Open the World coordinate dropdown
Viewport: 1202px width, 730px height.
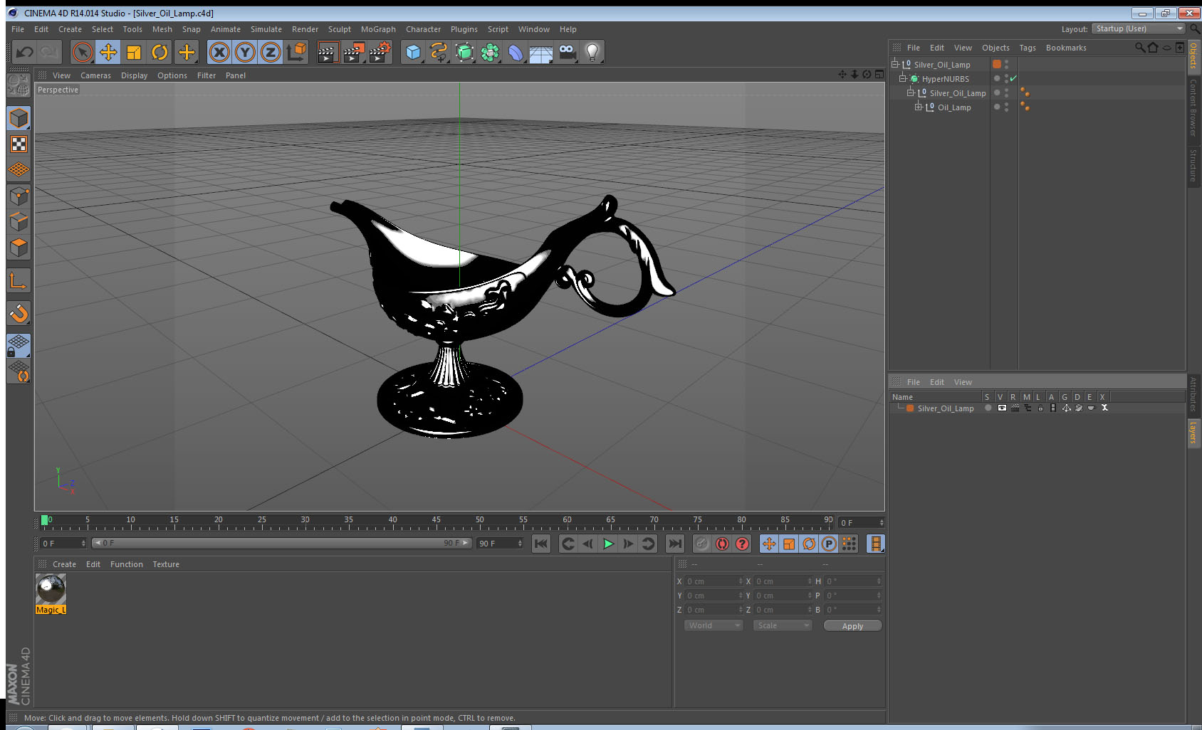coord(714,625)
